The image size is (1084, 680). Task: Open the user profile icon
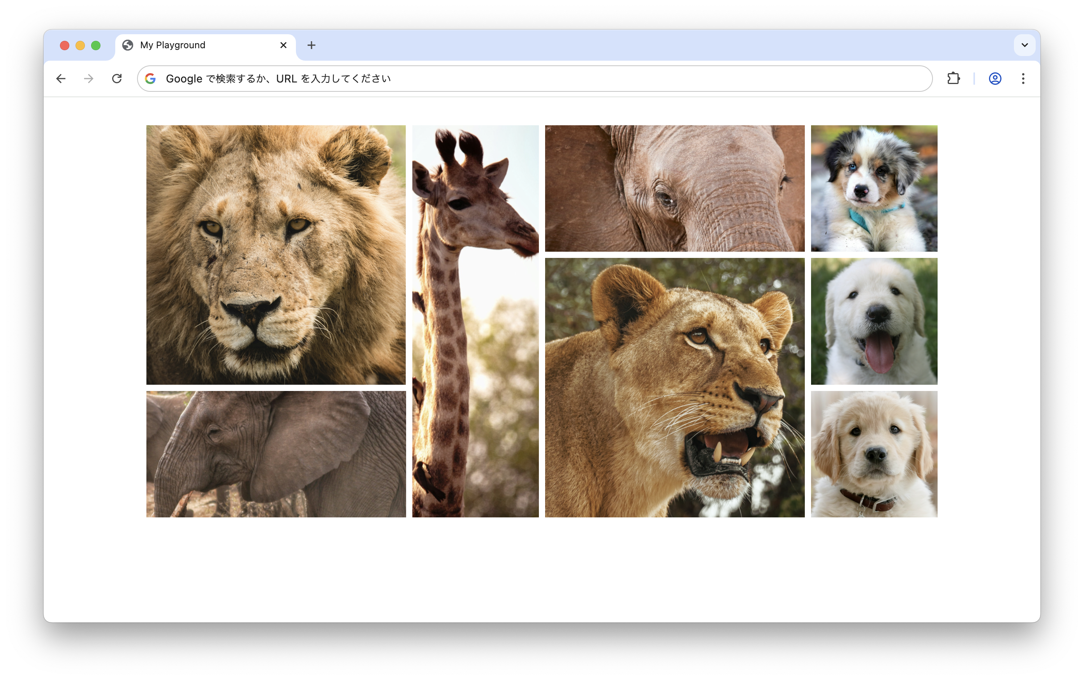tap(995, 79)
